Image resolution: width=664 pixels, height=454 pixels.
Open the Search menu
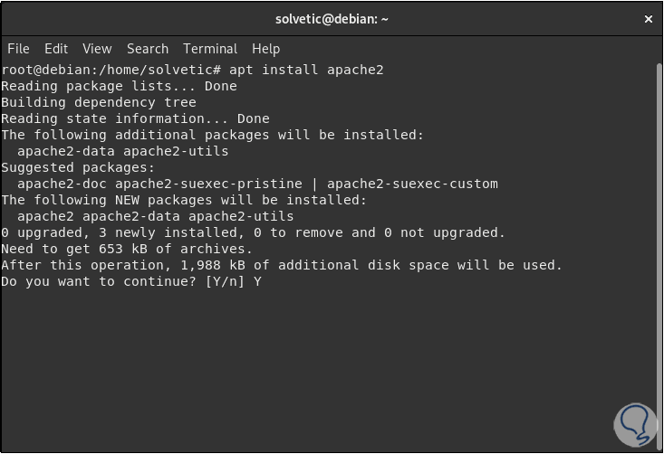point(148,49)
